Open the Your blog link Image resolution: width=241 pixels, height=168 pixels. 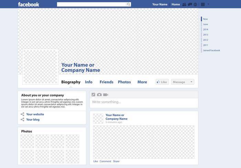[33, 120]
